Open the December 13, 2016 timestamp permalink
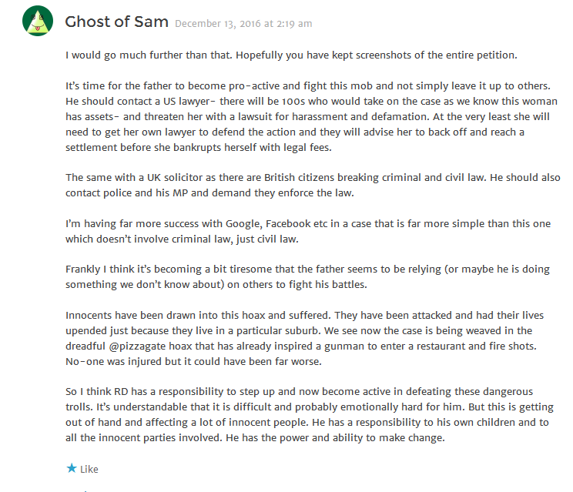Image resolution: width=573 pixels, height=492 pixels. point(243,24)
